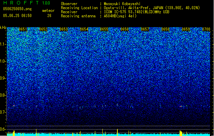Click the 'meteor' label
Image resolution: width=214 pixels, height=136 pixels.
coord(48,11)
